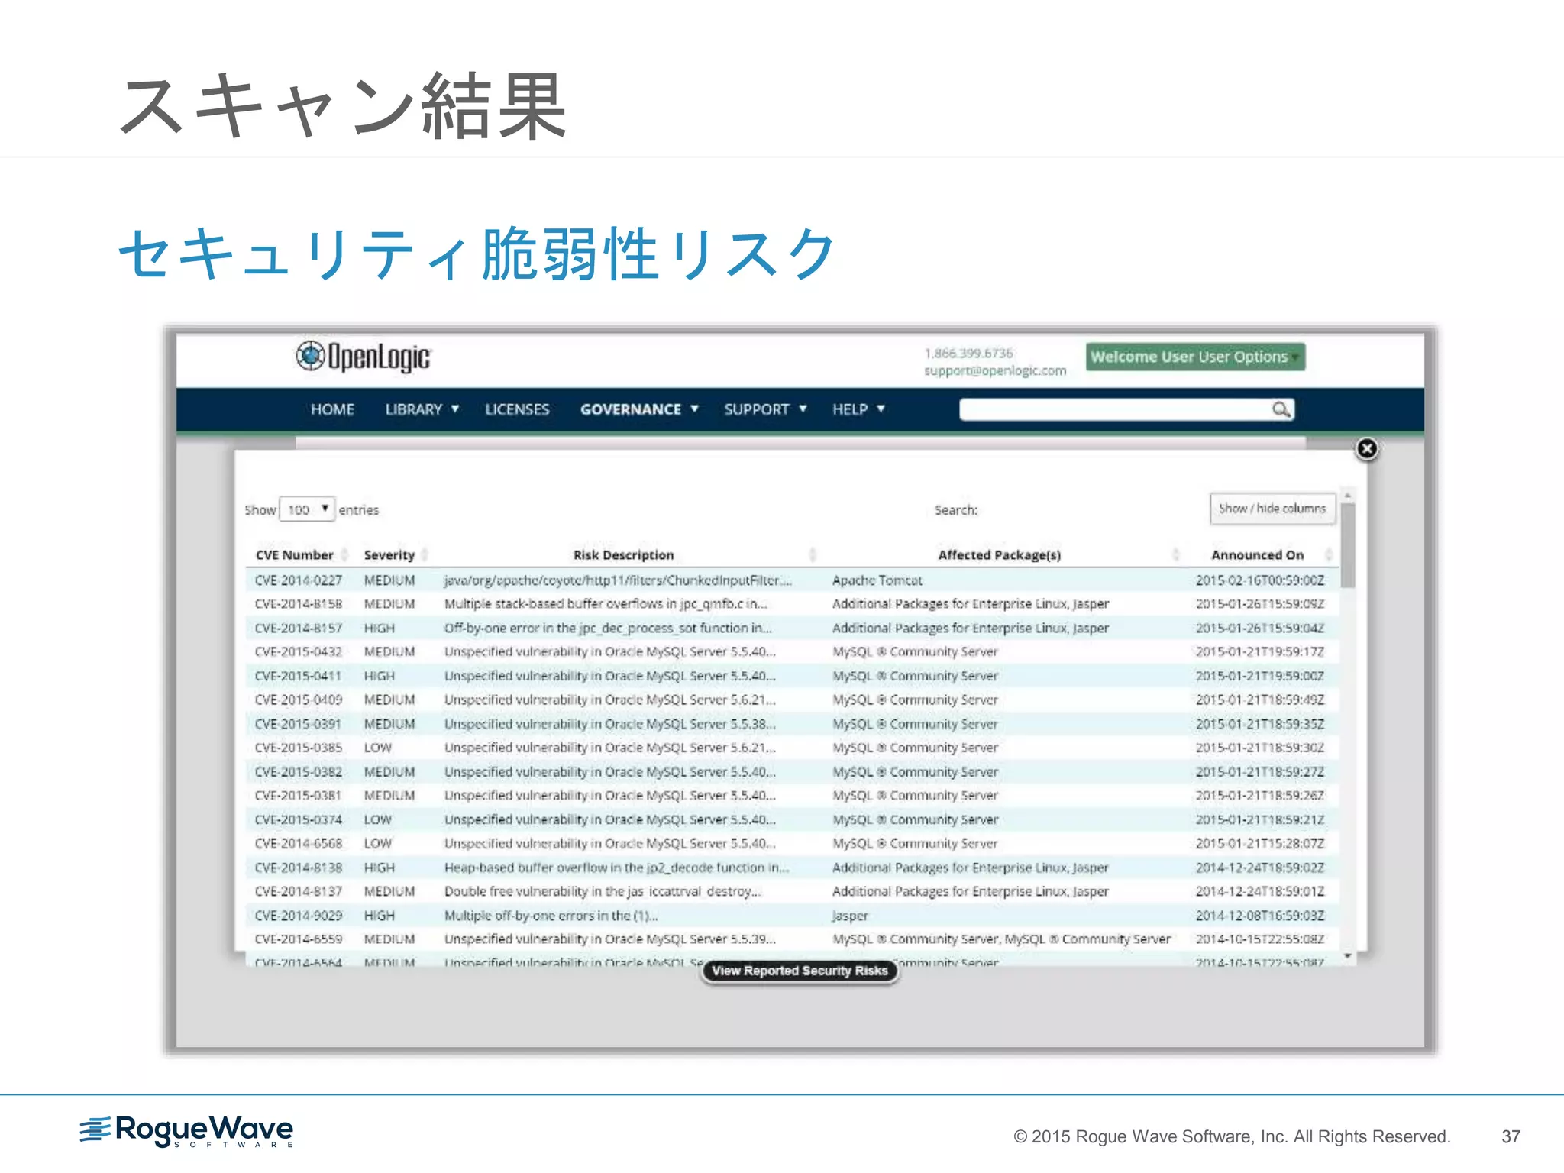Screen dimensions: 1564x1173
Task: Select row CVE-2014-6568
Action: click(792, 844)
